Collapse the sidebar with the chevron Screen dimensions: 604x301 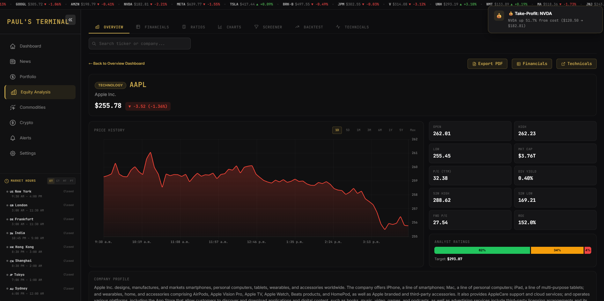point(70,20)
